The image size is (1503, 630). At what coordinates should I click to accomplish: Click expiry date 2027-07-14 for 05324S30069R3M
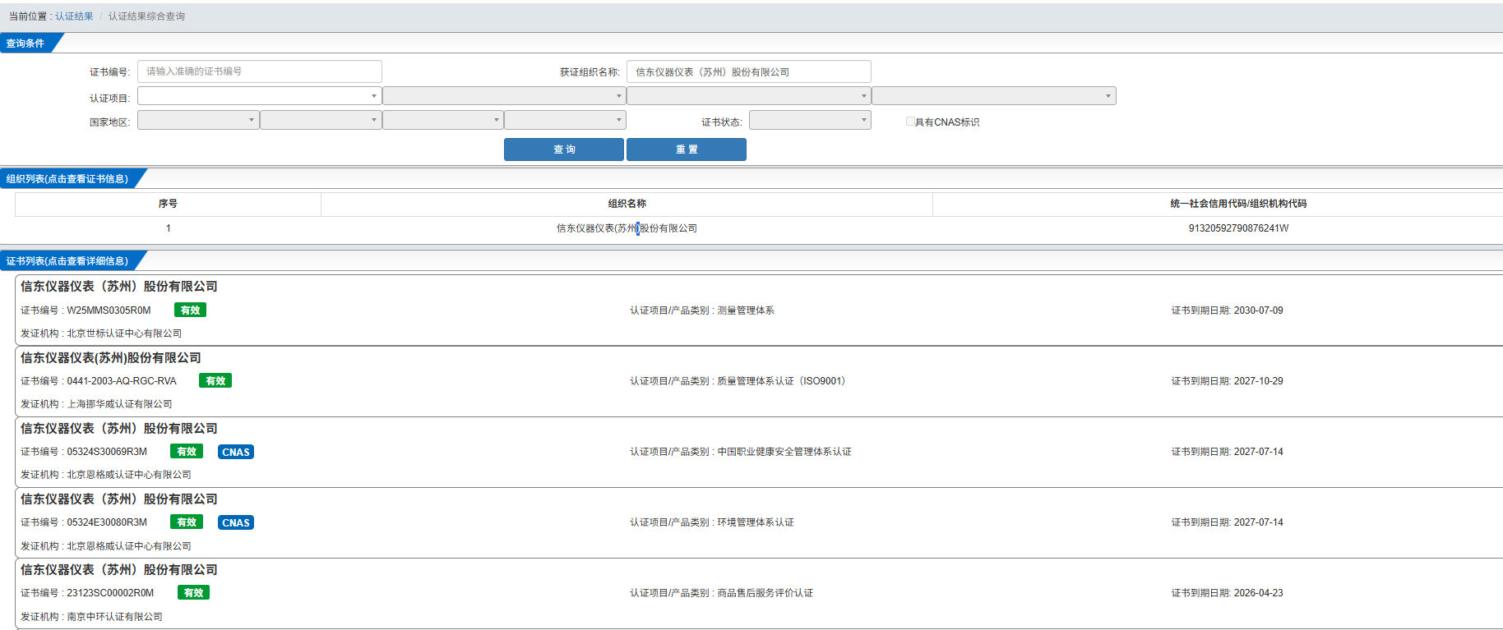tap(1258, 452)
